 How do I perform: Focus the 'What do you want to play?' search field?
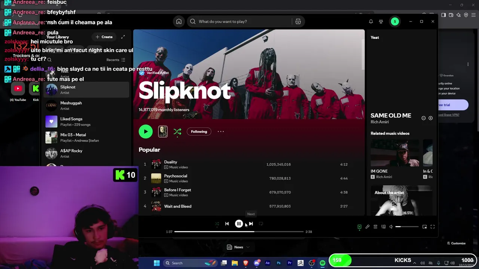(x=239, y=22)
